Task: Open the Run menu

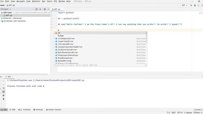Action: pyautogui.click(x=43, y=1)
